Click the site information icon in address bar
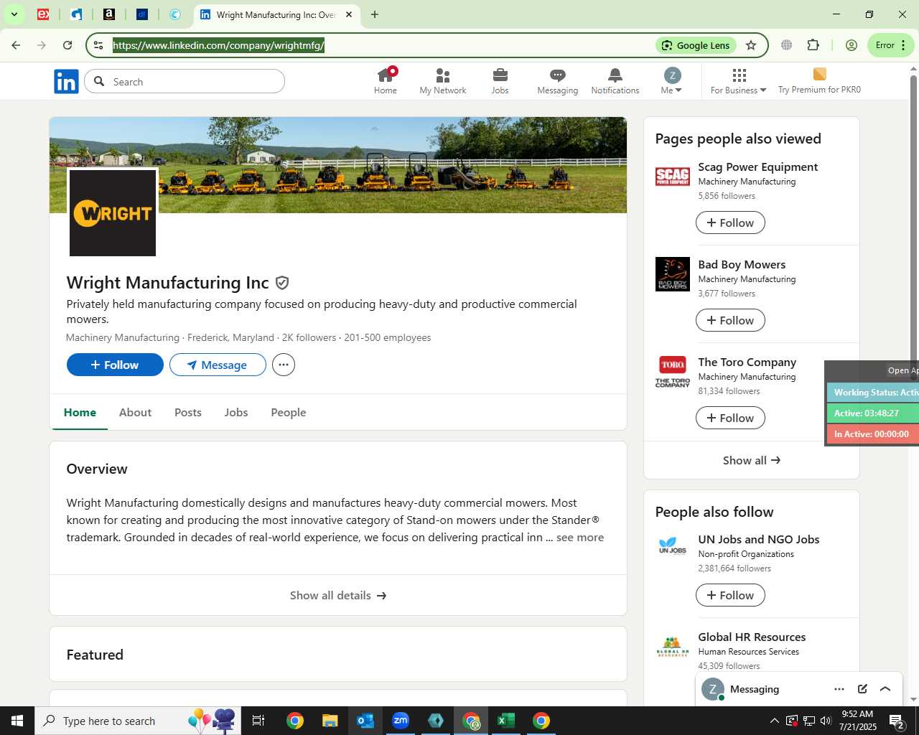 98,45
